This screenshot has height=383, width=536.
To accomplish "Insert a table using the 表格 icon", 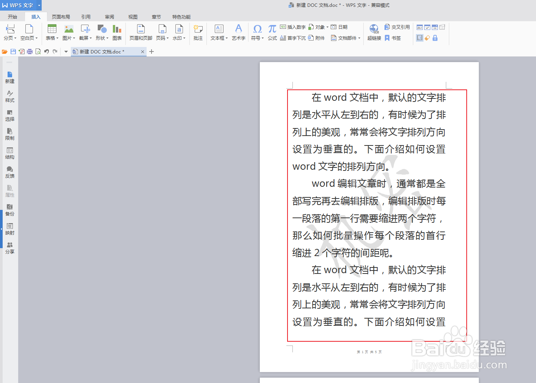I will pos(52,32).
